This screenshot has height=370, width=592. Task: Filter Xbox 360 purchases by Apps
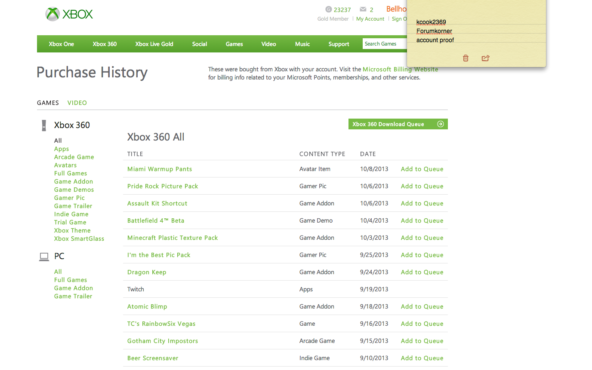pos(62,149)
